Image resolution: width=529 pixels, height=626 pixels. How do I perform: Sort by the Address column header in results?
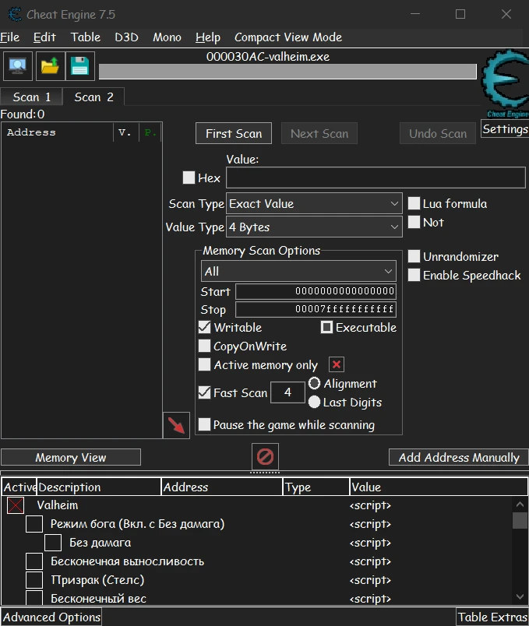tap(58, 132)
